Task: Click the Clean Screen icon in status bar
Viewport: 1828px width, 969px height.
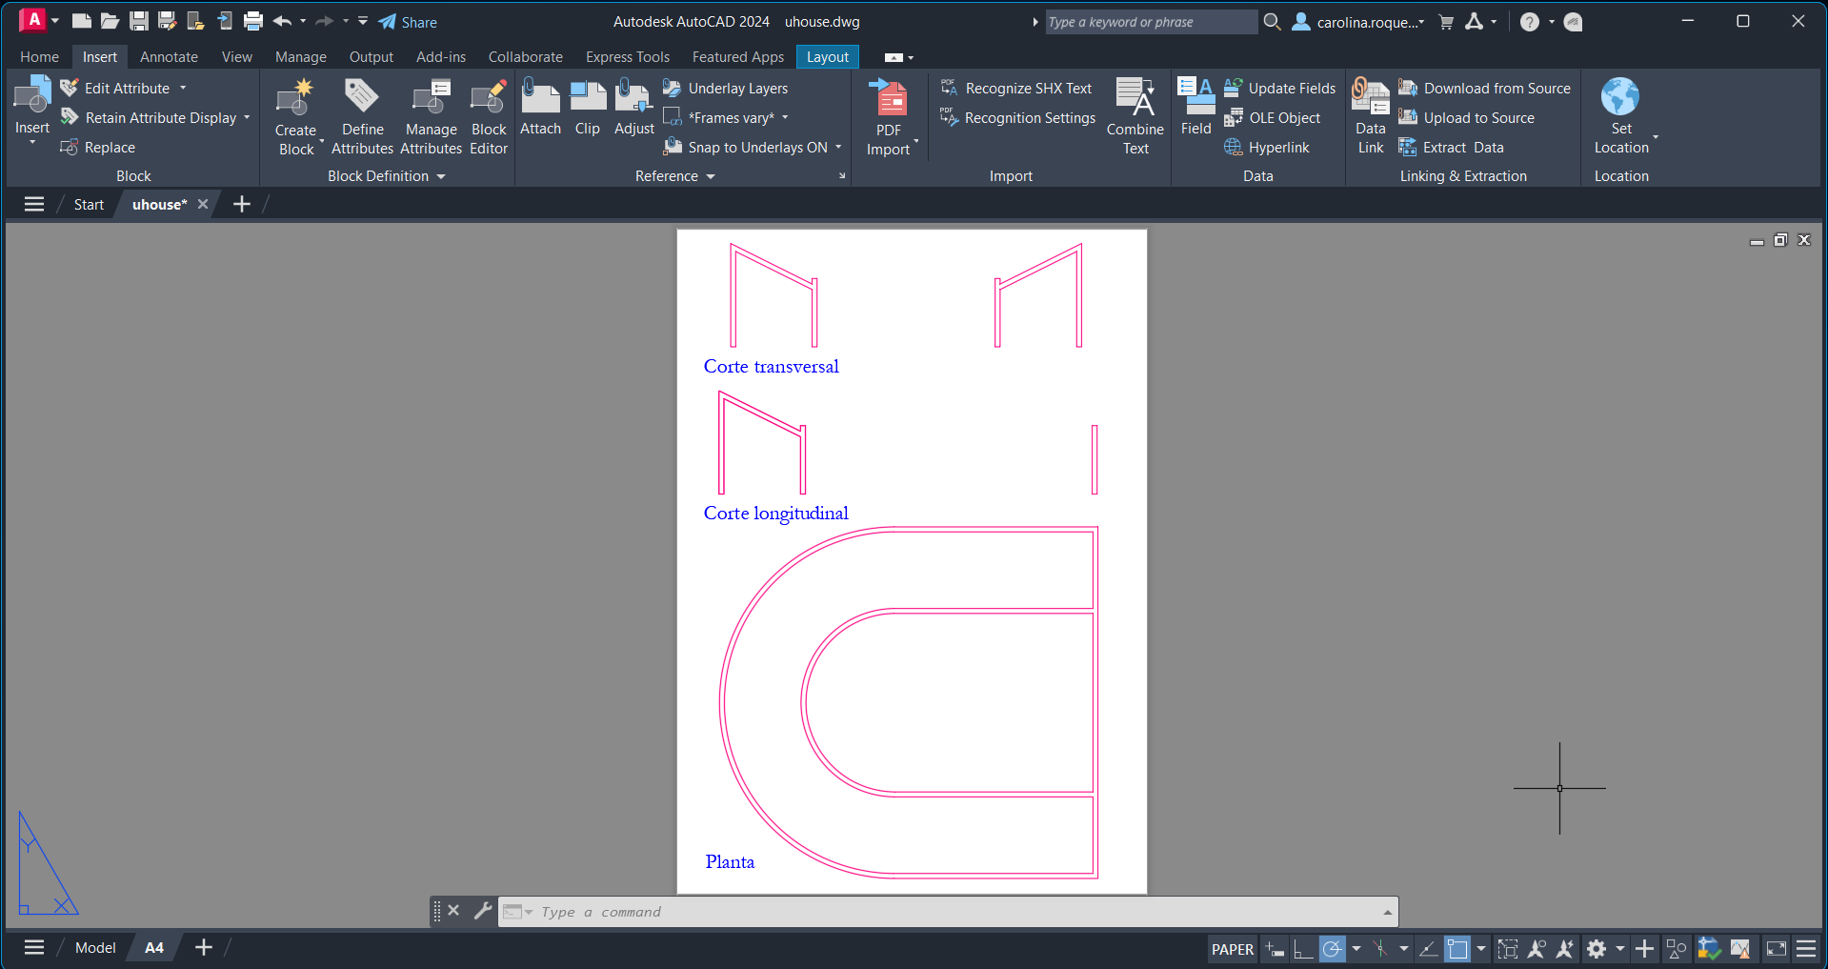Action: coord(1776,948)
